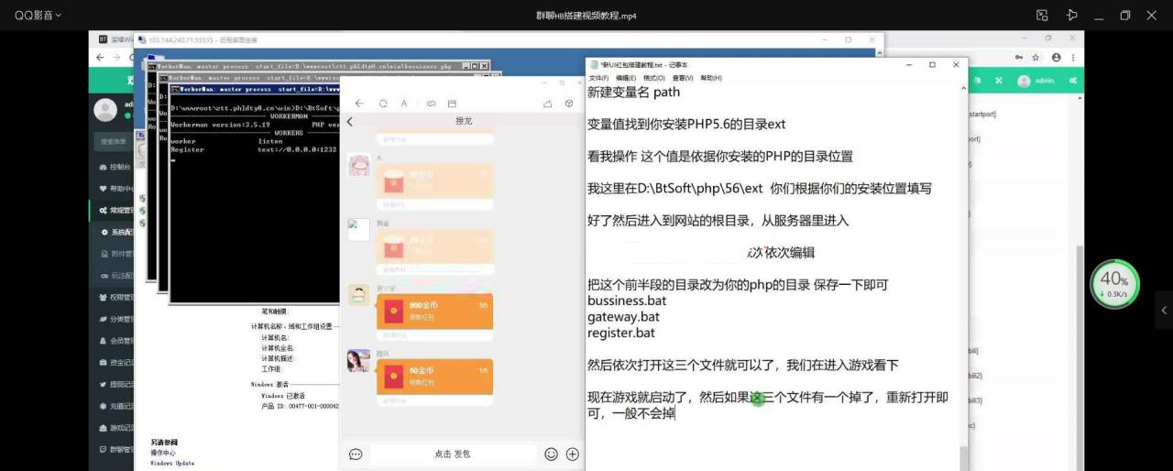Click the fullscreen cross icon in green header
Image resolution: width=1173 pixels, height=471 pixels.
coord(1000,81)
